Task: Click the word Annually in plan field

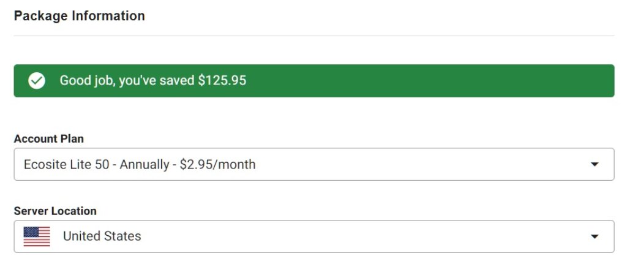Action: (145, 164)
